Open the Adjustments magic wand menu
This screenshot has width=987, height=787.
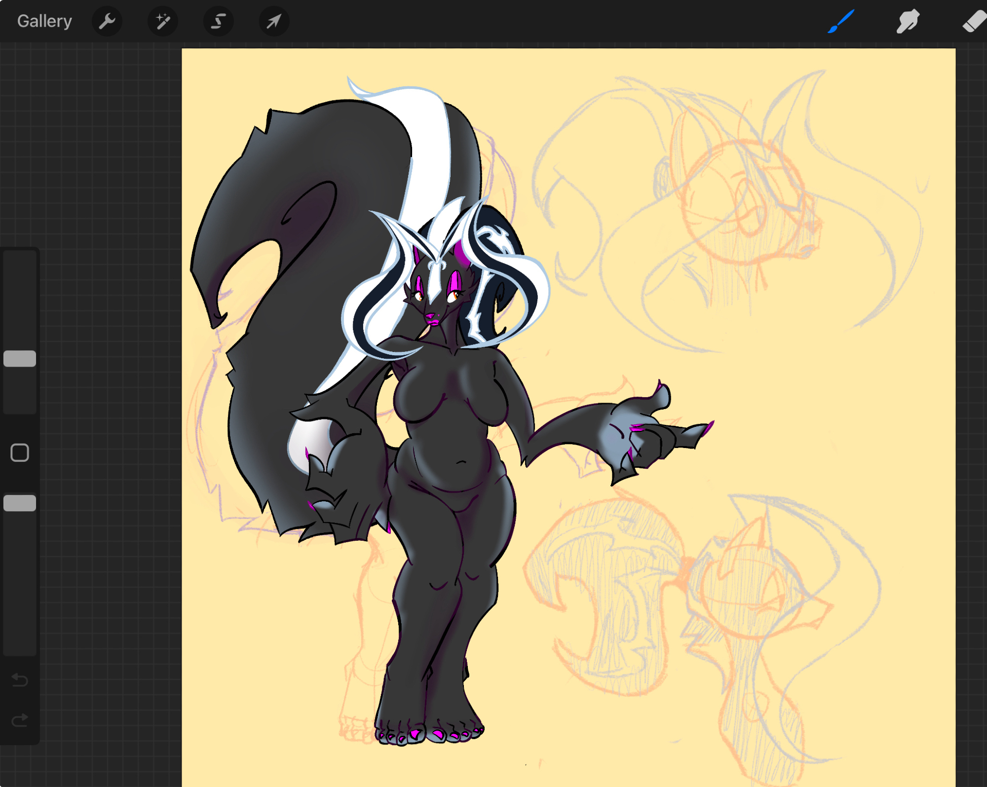(163, 21)
